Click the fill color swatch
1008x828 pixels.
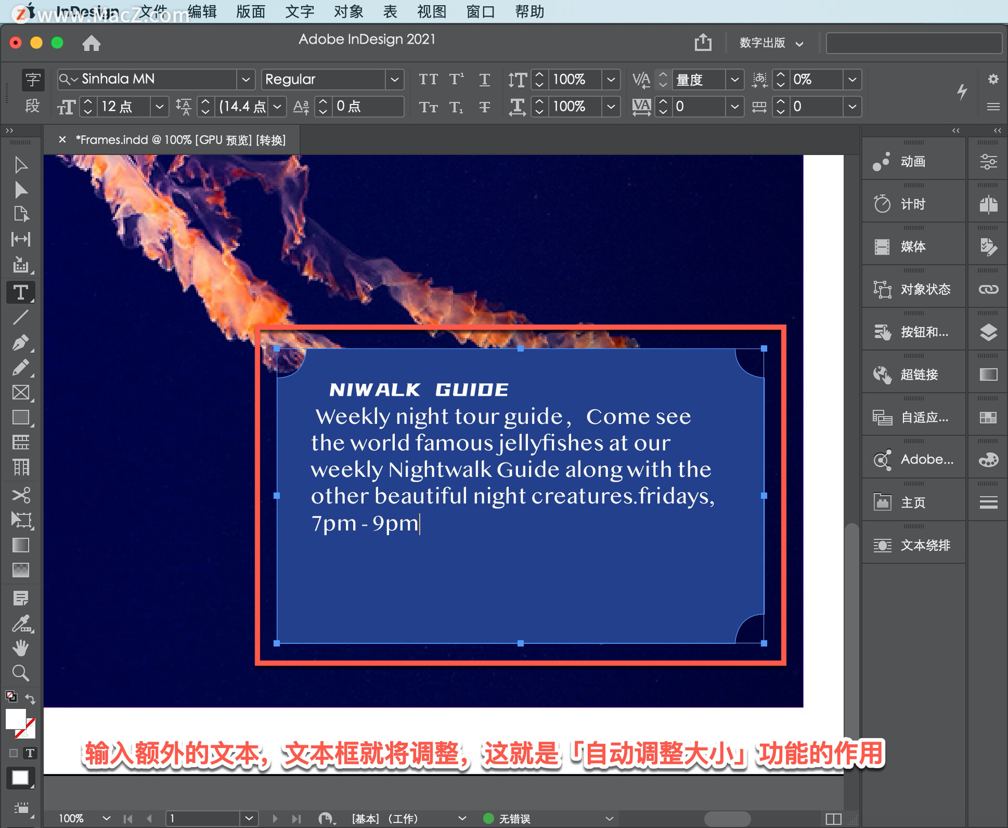tap(15, 719)
